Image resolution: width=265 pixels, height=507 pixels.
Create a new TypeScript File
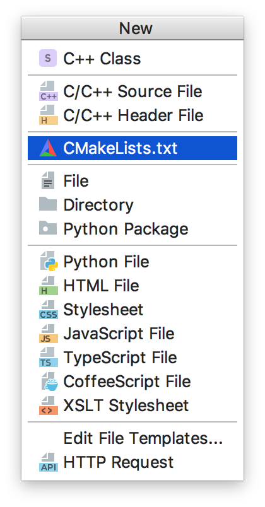pos(132,357)
